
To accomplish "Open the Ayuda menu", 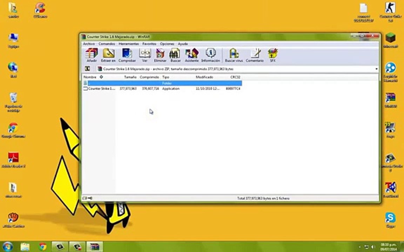I will [183, 44].
